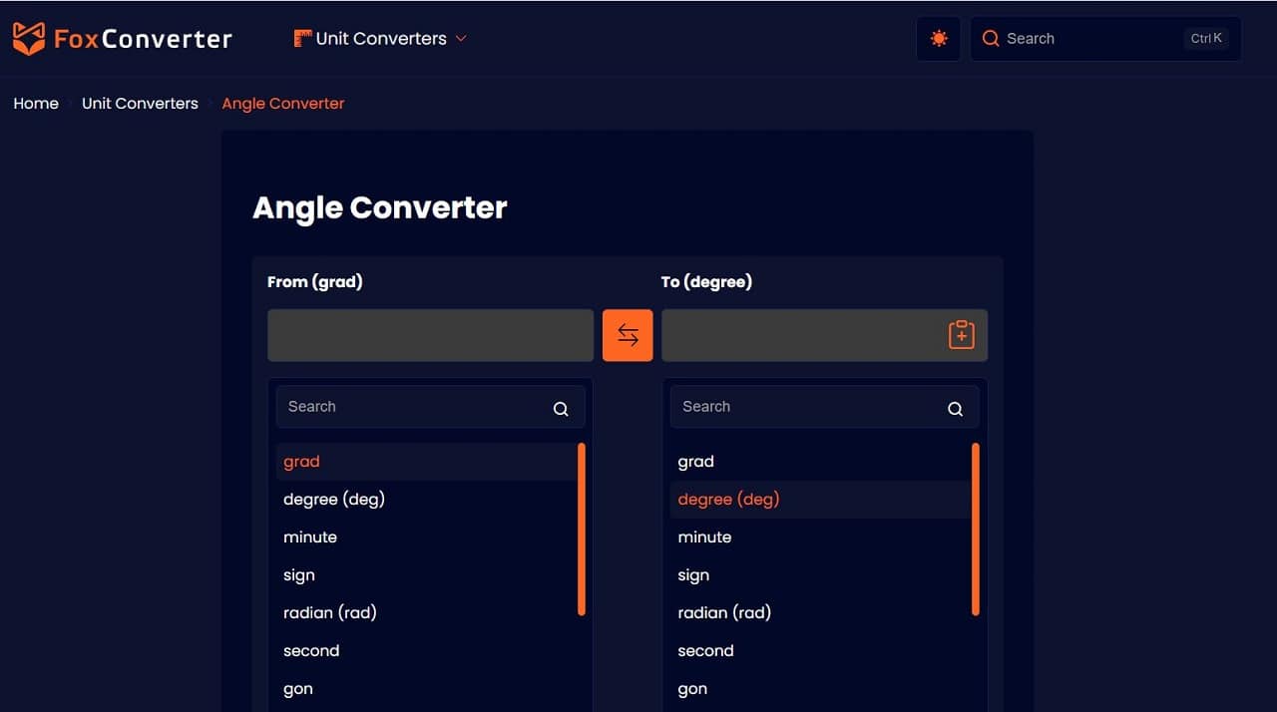Click the Ctrl K search shortcut label
This screenshot has height=712, width=1277.
1206,38
